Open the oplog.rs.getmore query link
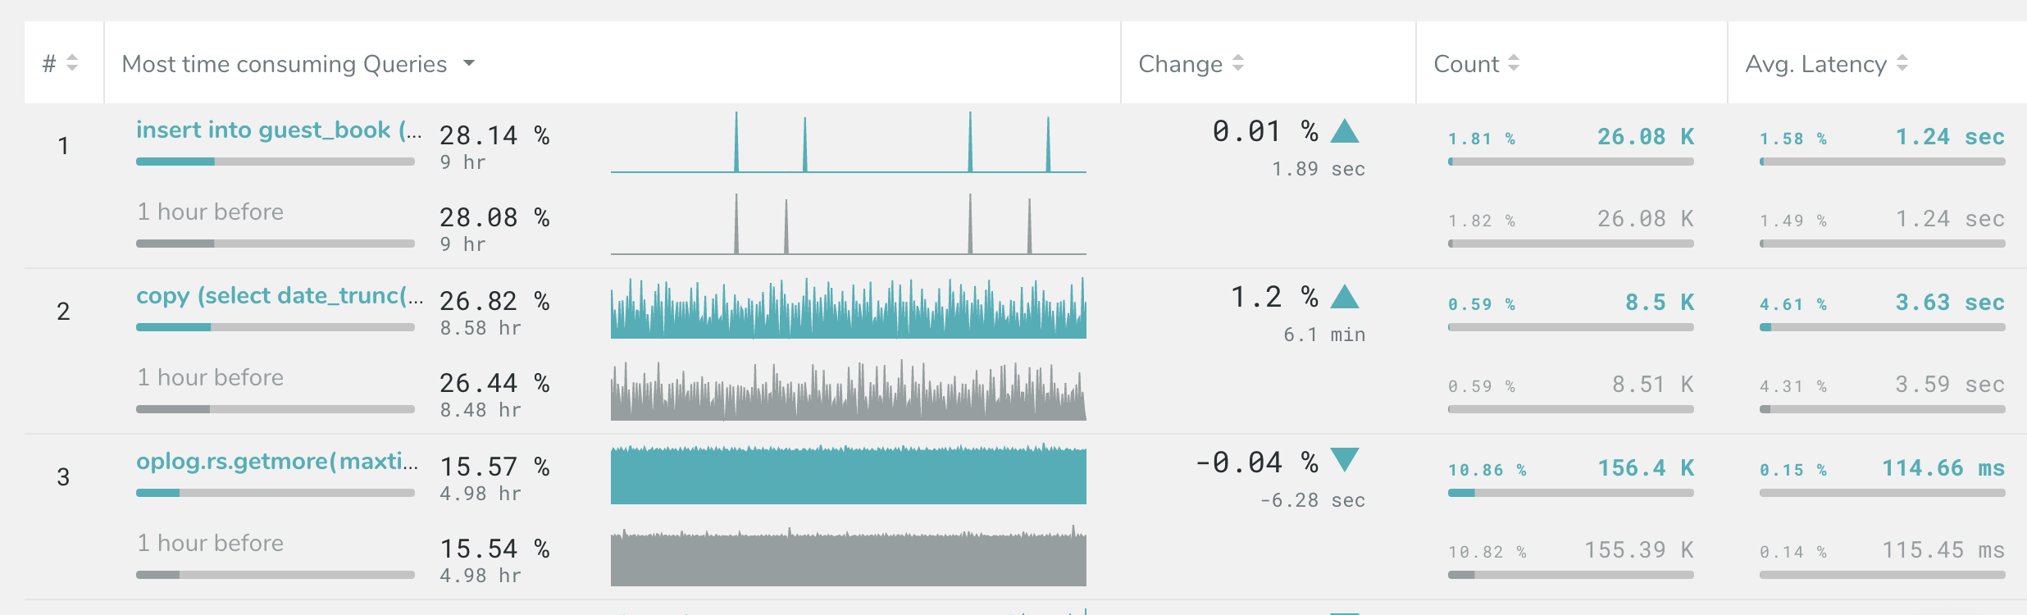This screenshot has height=615, width=2027. [x=277, y=462]
